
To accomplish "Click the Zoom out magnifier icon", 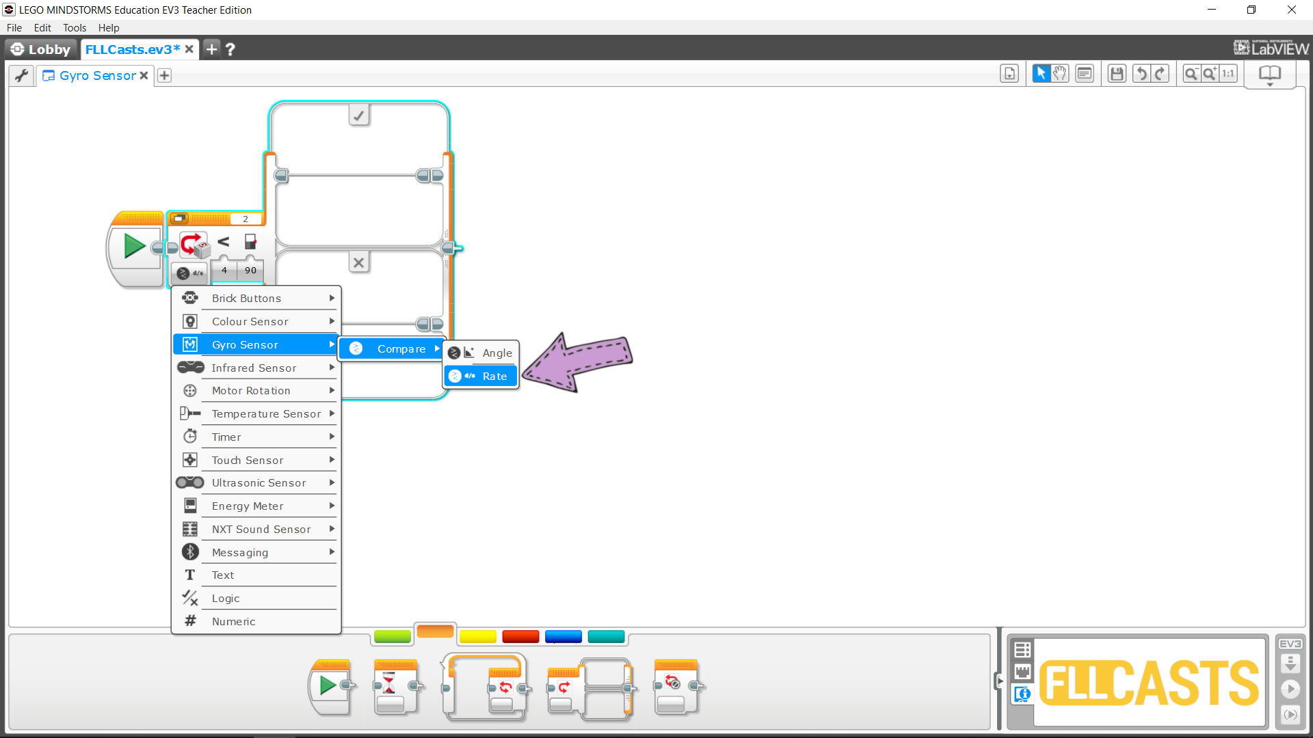I will click(1191, 74).
